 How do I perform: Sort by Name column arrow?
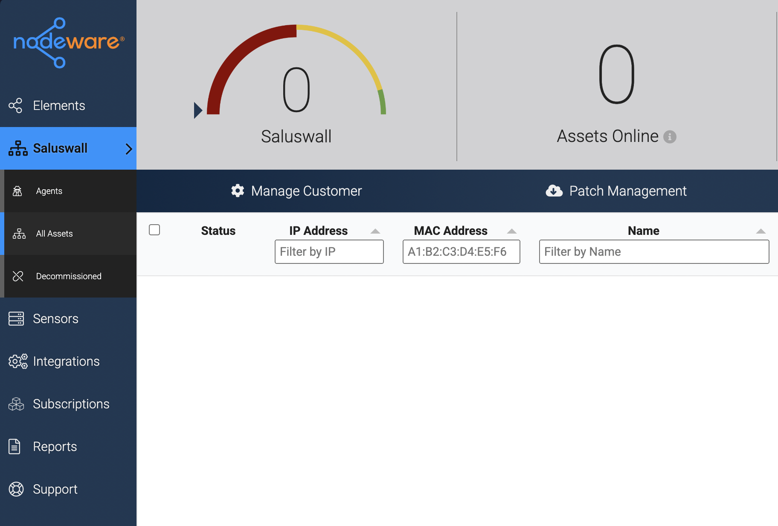761,231
